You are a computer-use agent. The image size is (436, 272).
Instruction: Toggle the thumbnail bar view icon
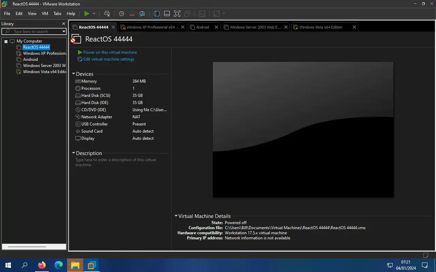click(x=167, y=14)
